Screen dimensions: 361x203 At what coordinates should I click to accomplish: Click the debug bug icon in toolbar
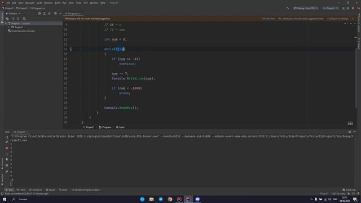[348, 8]
